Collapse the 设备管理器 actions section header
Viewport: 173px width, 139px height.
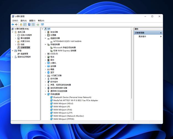161,33
